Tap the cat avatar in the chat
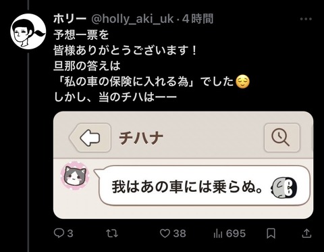Viewport: 324px width, 252px height. click(75, 176)
